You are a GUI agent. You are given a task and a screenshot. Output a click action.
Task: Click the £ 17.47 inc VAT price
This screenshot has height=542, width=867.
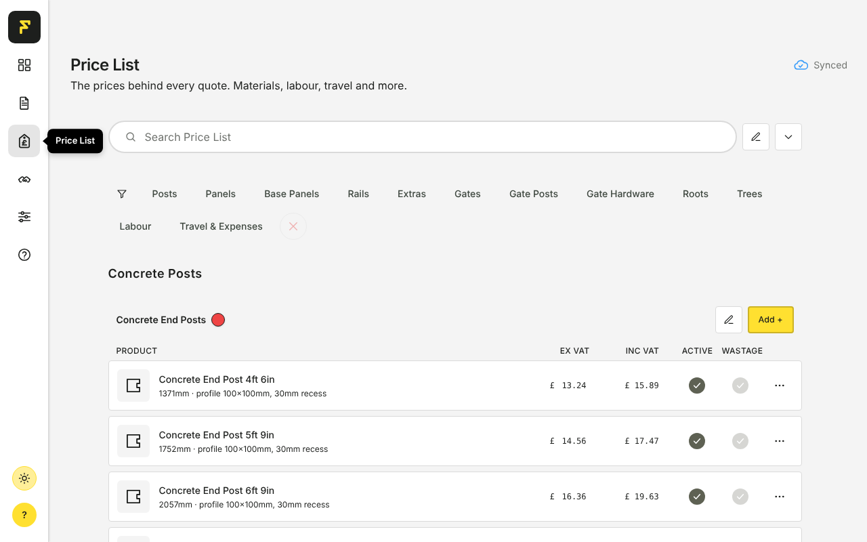(642, 441)
